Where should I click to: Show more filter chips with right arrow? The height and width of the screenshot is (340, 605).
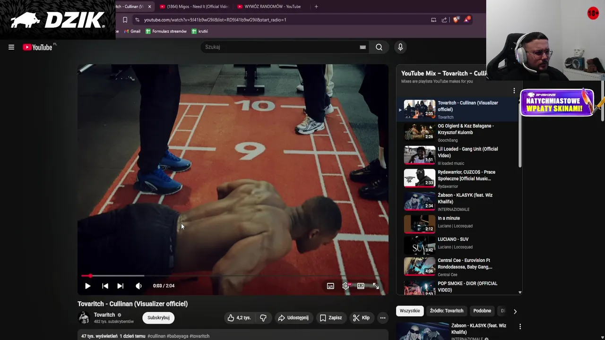(515, 311)
